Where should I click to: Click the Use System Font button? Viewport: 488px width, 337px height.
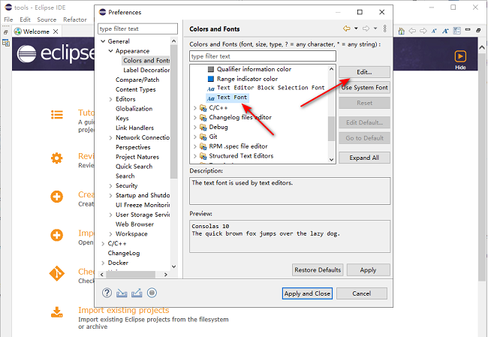[x=364, y=87]
